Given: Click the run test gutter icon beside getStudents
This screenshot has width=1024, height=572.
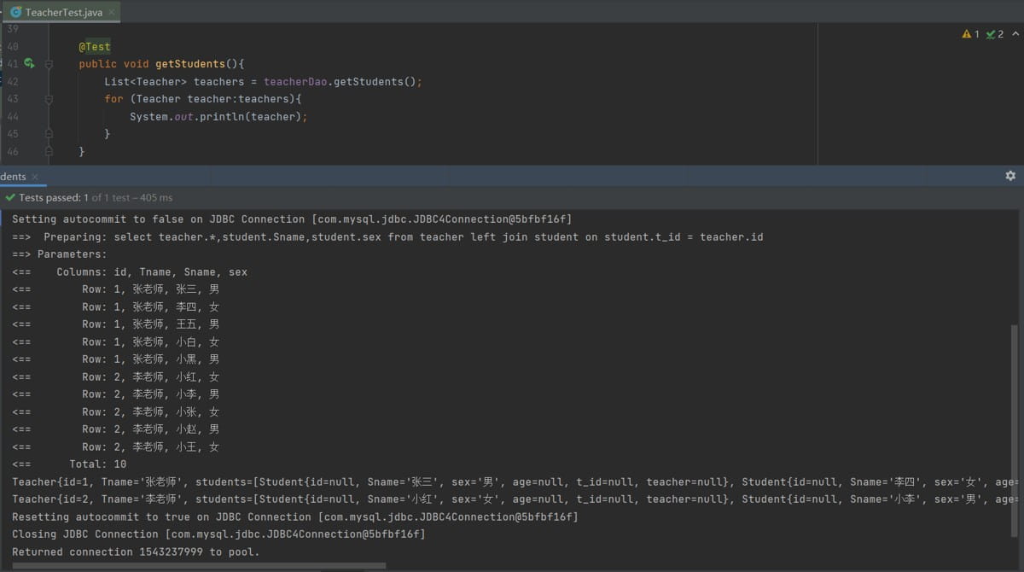Looking at the screenshot, I should [29, 64].
